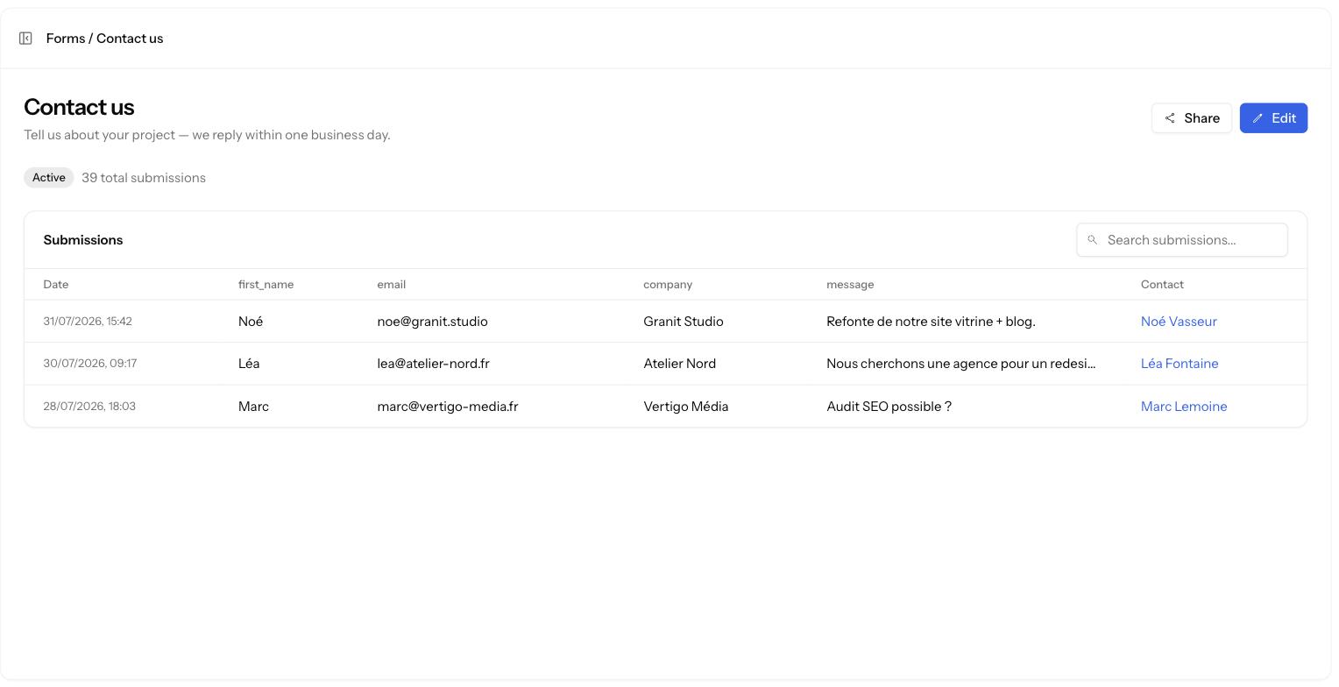1339x687 pixels.
Task: Click the pencil icon in Edit button
Action: click(x=1258, y=118)
